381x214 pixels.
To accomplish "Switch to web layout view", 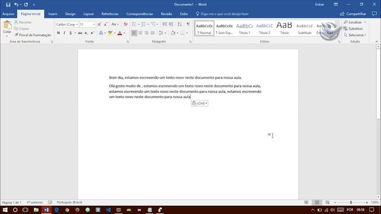I will coord(327,202).
